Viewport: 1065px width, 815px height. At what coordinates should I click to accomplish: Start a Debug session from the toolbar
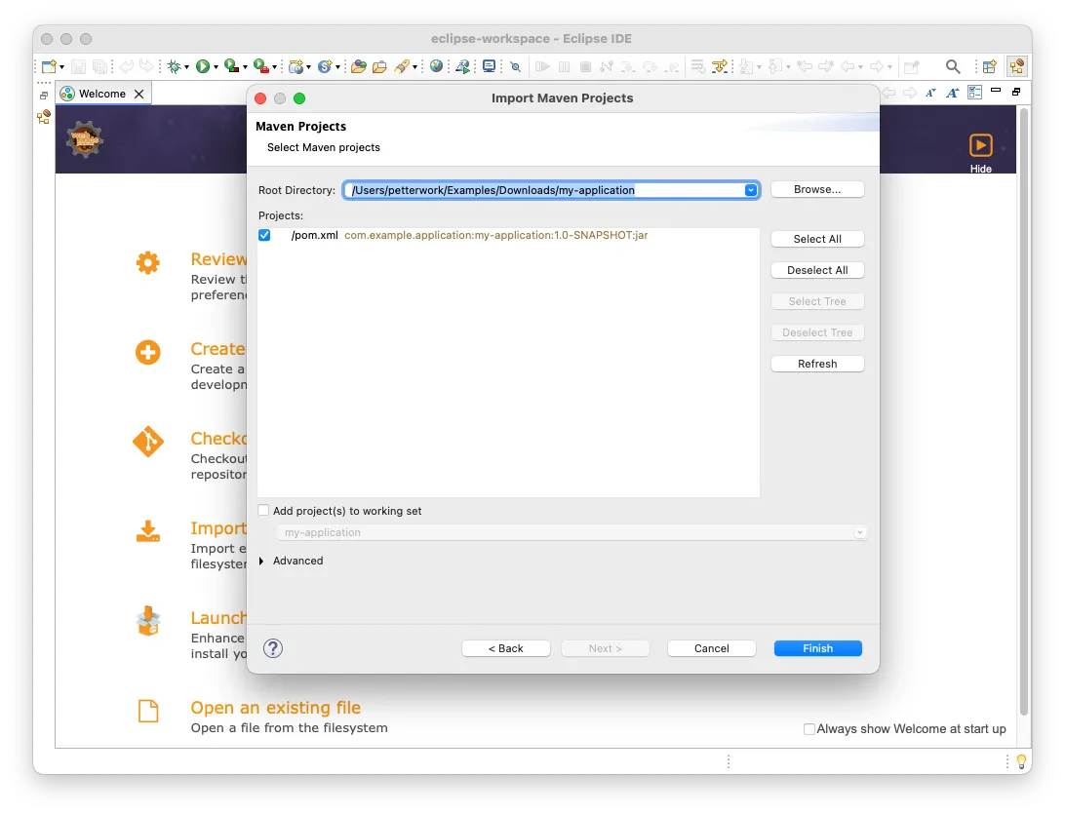click(x=175, y=65)
